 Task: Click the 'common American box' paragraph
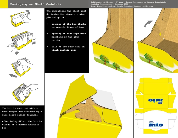[x=22, y=125]
